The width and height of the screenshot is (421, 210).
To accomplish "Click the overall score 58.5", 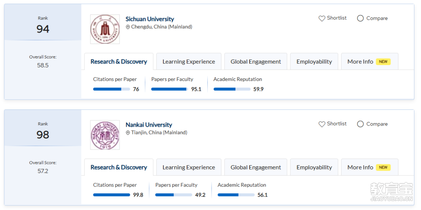I will click(x=43, y=65).
